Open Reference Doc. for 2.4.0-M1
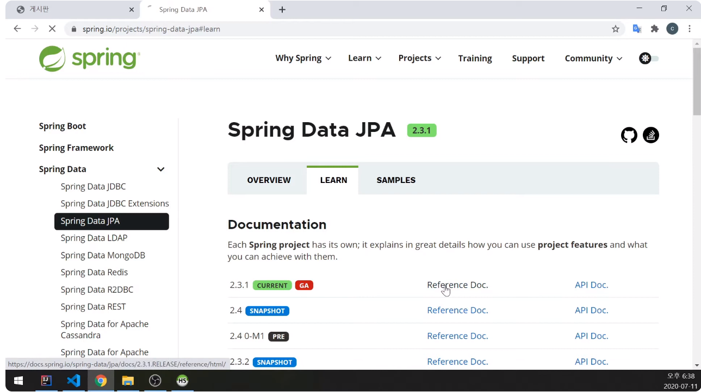 (457, 336)
